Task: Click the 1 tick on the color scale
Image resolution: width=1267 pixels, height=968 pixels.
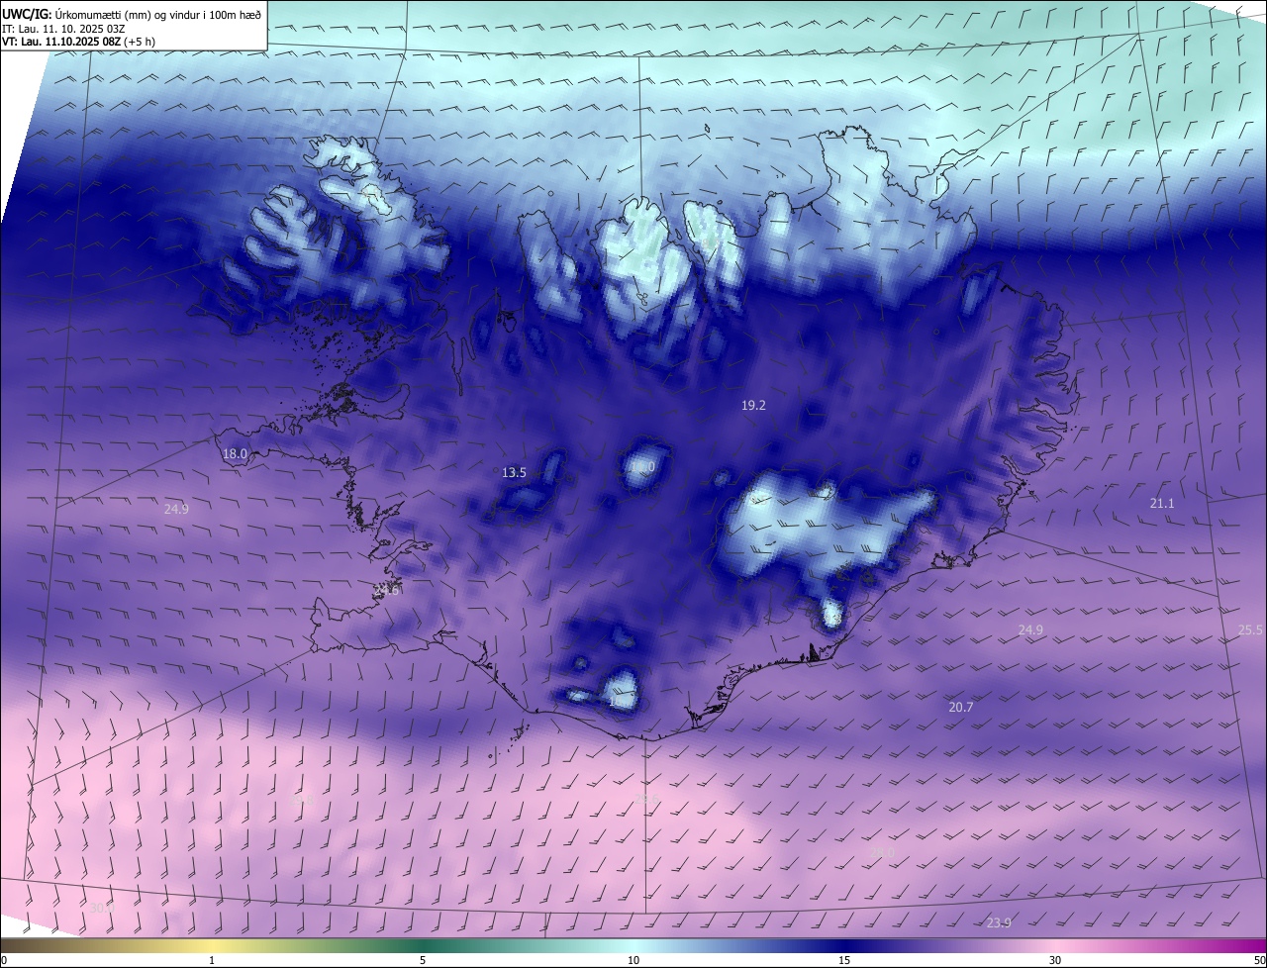Action: click(x=212, y=960)
